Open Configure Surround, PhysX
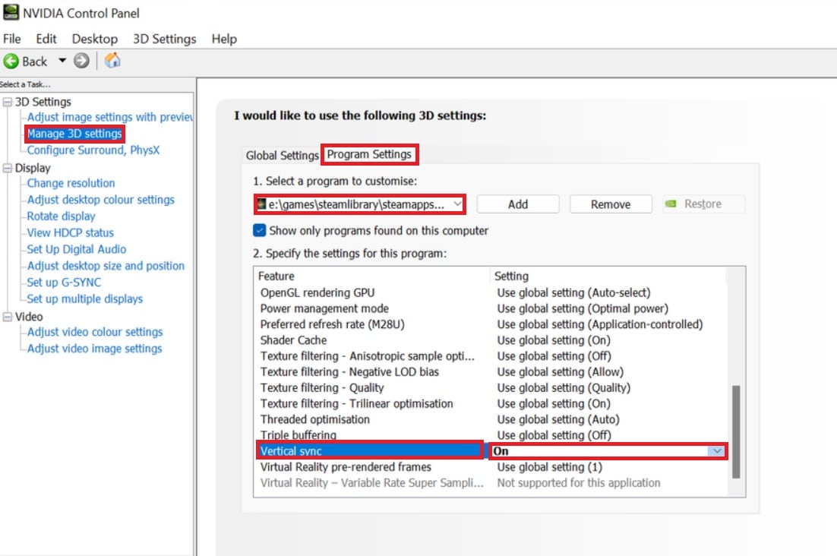This screenshot has height=556, width=837. 93,150
